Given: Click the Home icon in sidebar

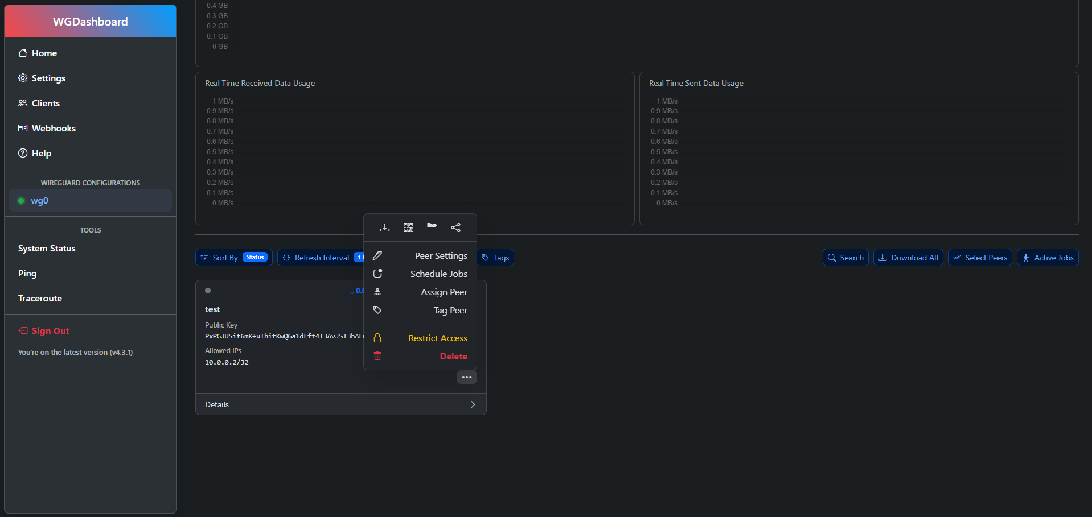Looking at the screenshot, I should 23,53.
